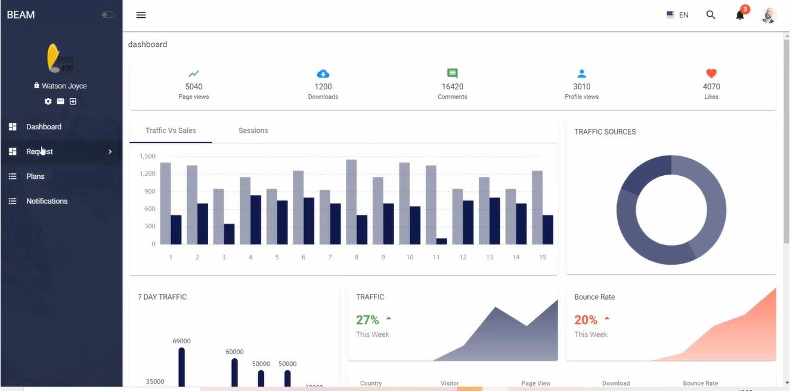Viewport: 793px width, 391px height.
Task: Click the BEAM logo text
Action: [x=21, y=15]
